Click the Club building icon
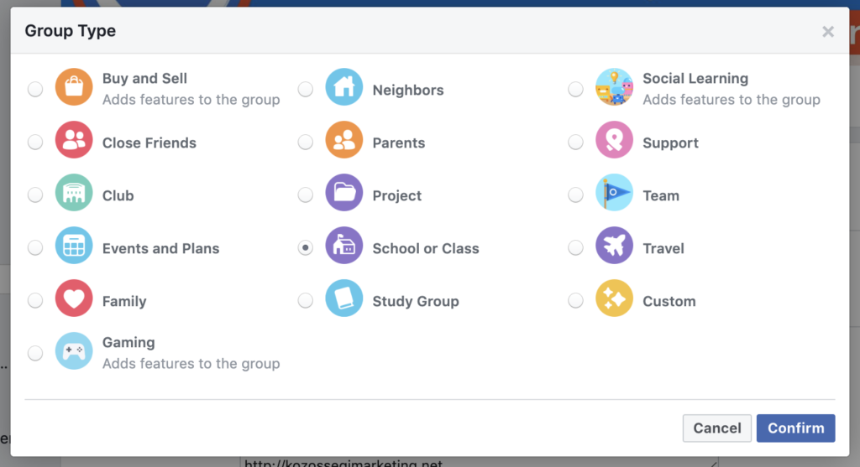The image size is (860, 467). pyautogui.click(x=74, y=193)
